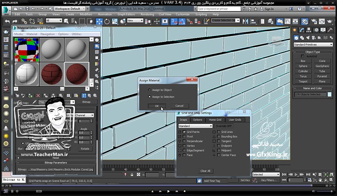
Task: Click the Undo arrow in main toolbar
Action: pos(7,21)
